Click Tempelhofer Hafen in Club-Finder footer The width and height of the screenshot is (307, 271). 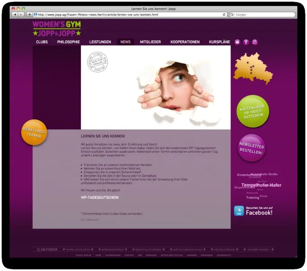click(x=78, y=249)
